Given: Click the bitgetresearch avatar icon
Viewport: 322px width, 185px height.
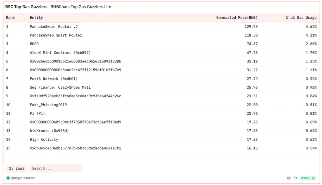Looking at the screenshot, I should 8,178.
